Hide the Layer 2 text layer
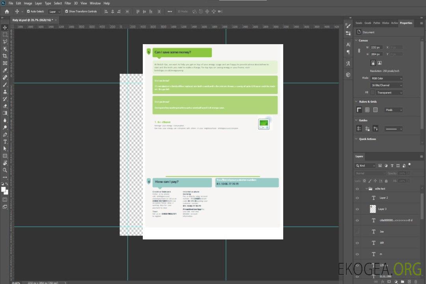The image size is (426, 284). [357, 198]
